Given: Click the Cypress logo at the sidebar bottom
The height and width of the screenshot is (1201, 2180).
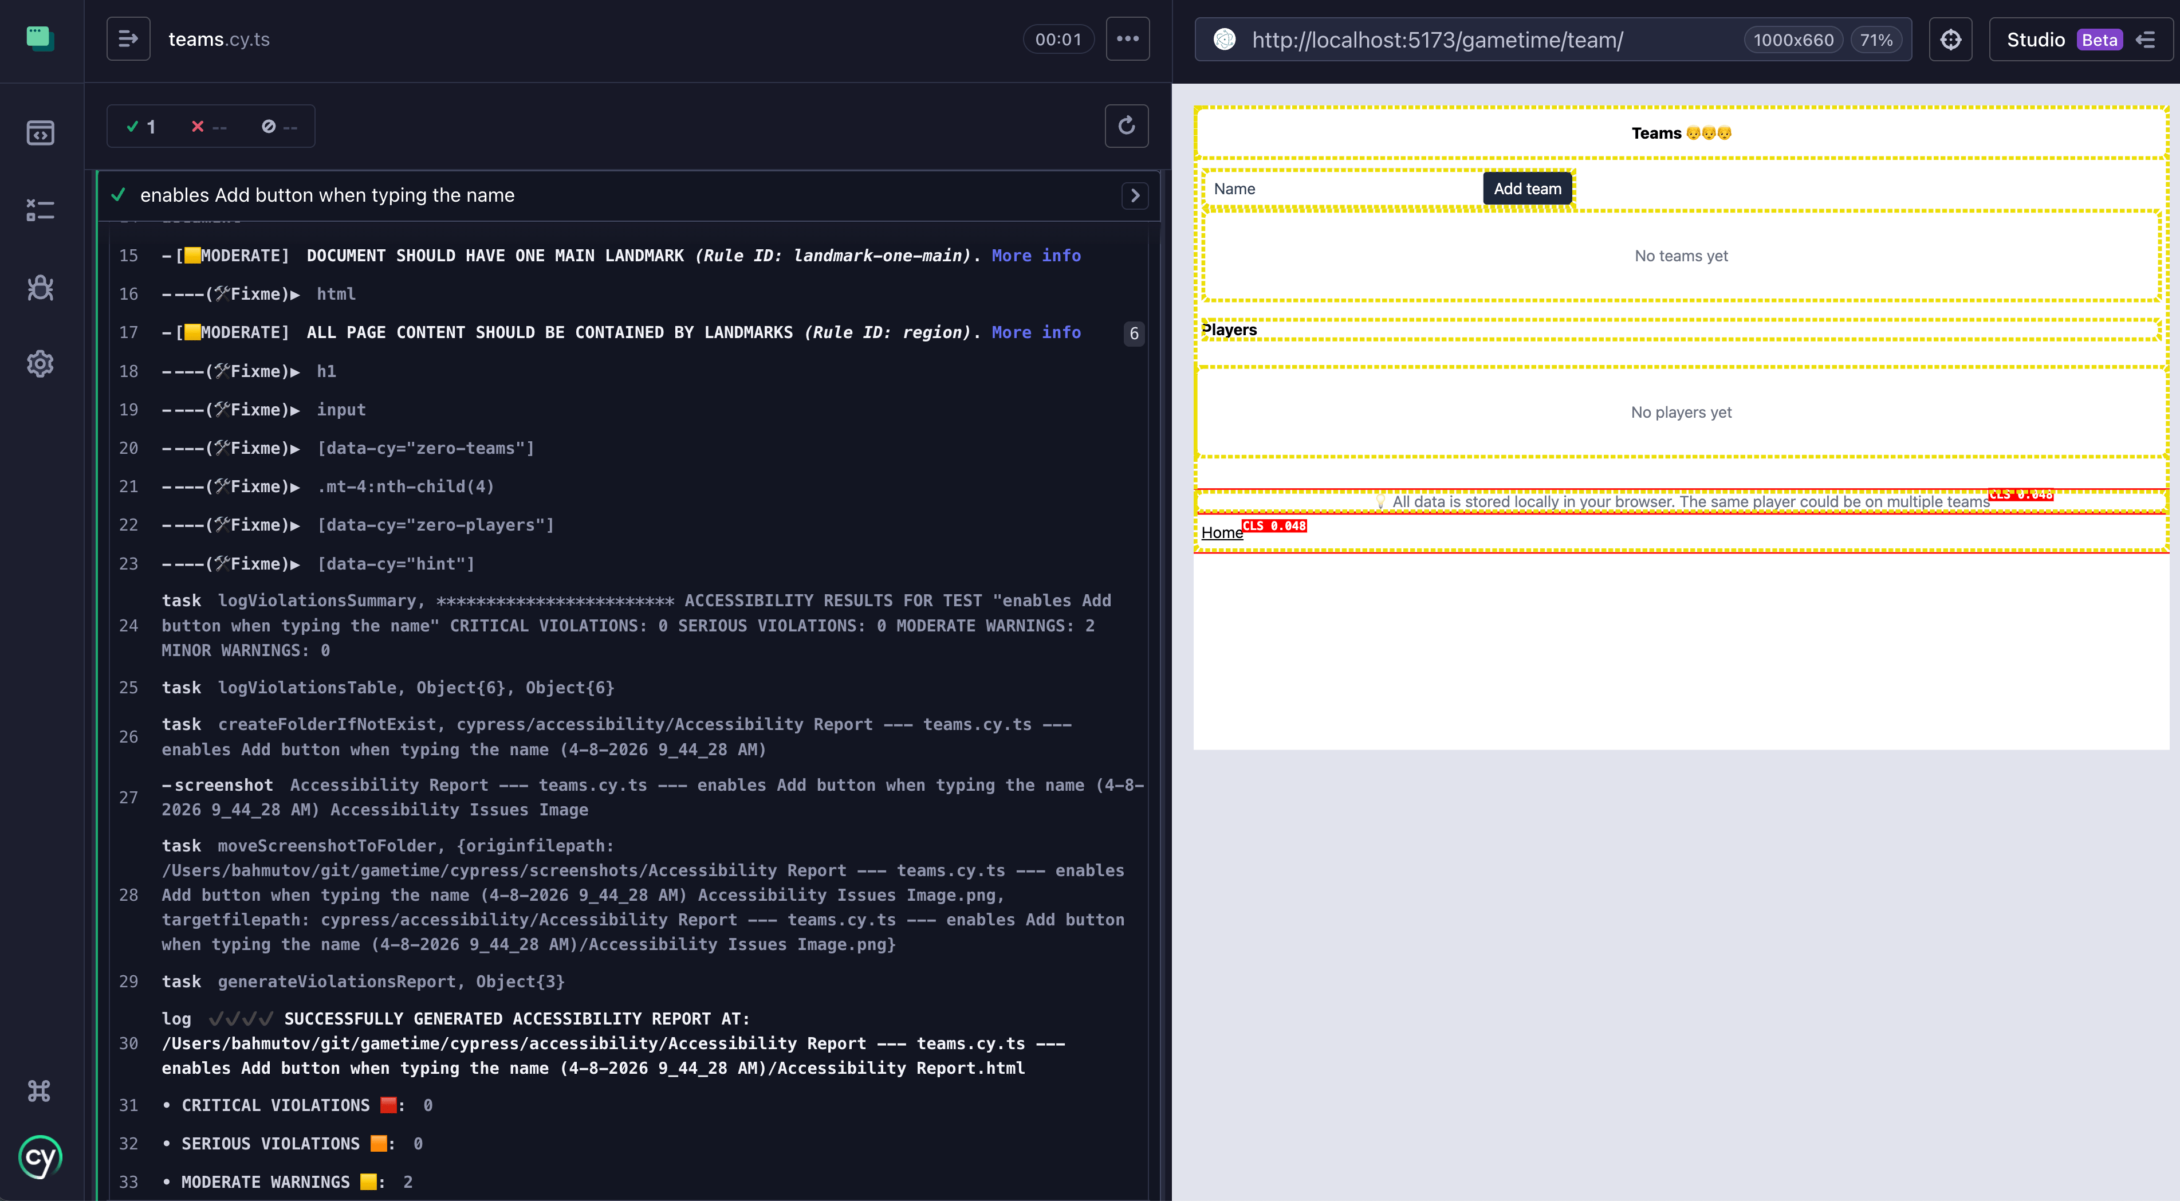Looking at the screenshot, I should 40,1157.
